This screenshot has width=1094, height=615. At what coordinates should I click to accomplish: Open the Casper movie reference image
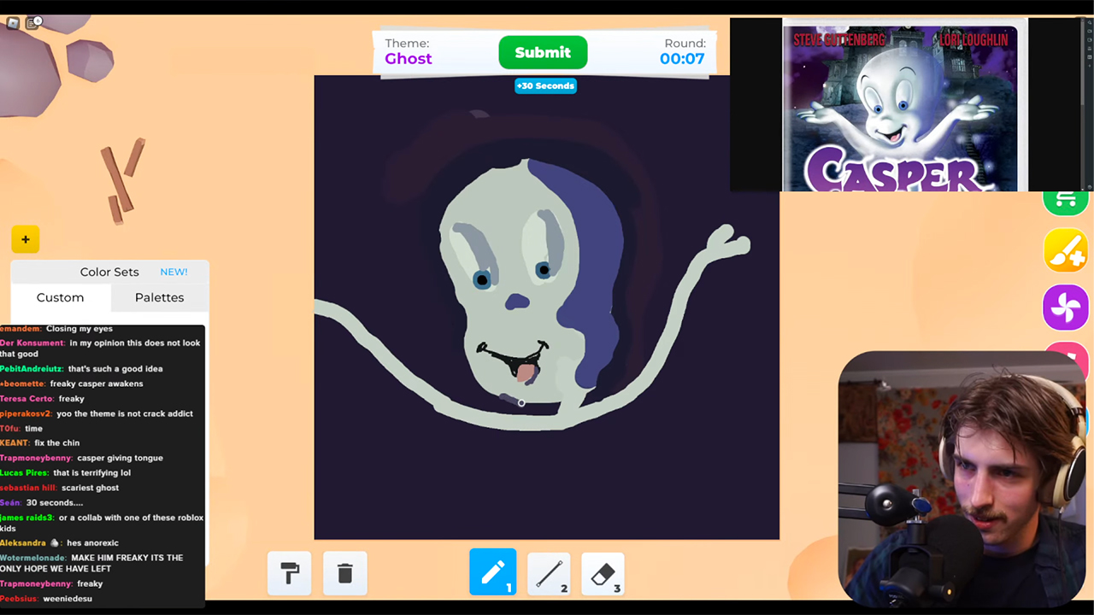tap(900, 105)
